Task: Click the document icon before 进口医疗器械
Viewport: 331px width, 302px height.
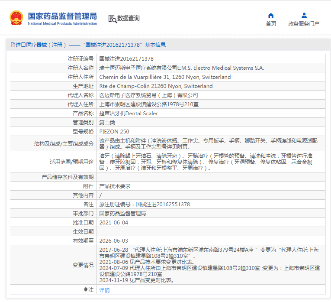Action: click(13, 45)
